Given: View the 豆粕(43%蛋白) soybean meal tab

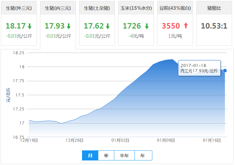Looking at the screenshot, I should 175,8.
